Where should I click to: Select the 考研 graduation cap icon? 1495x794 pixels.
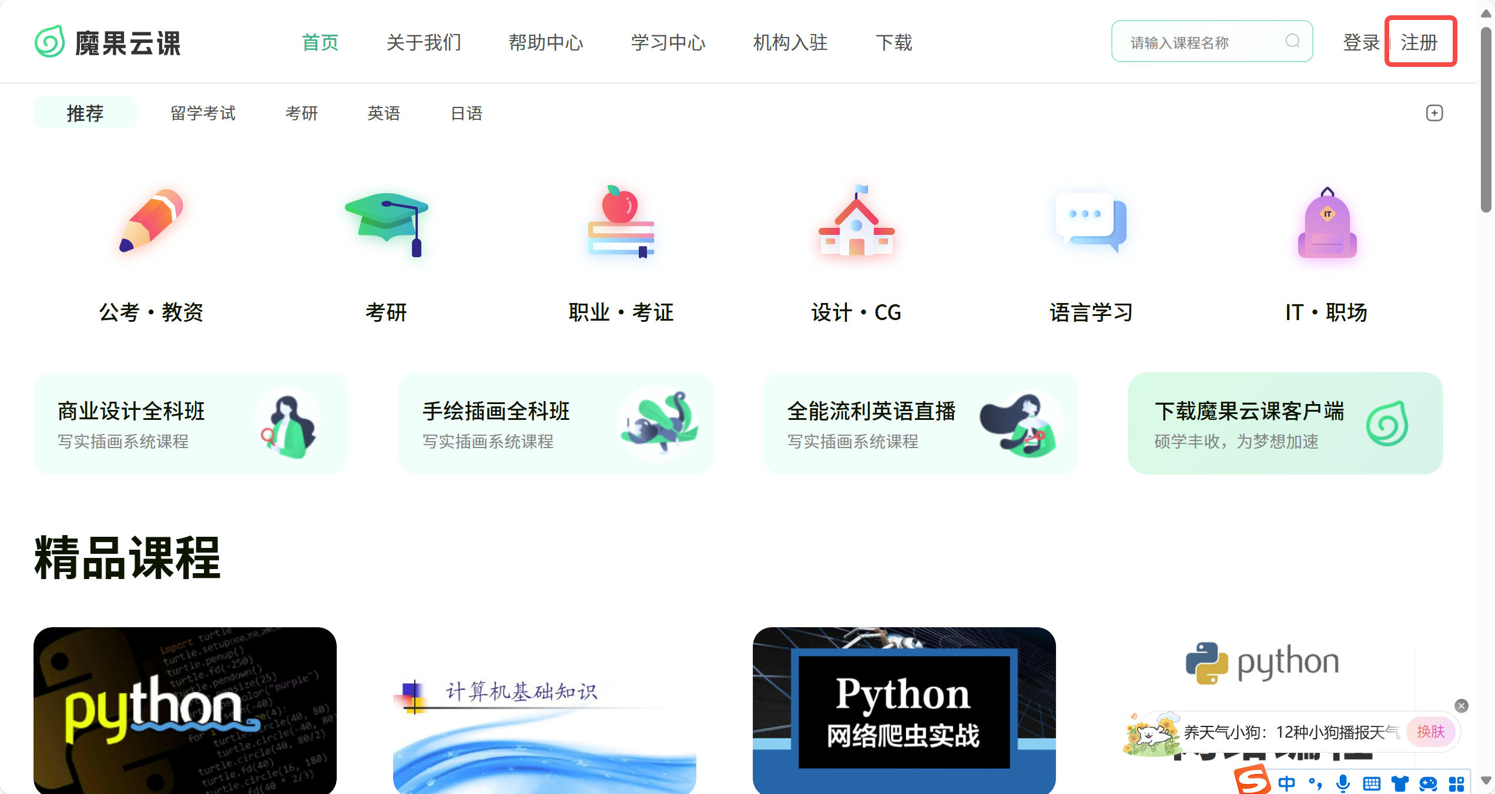(x=387, y=224)
